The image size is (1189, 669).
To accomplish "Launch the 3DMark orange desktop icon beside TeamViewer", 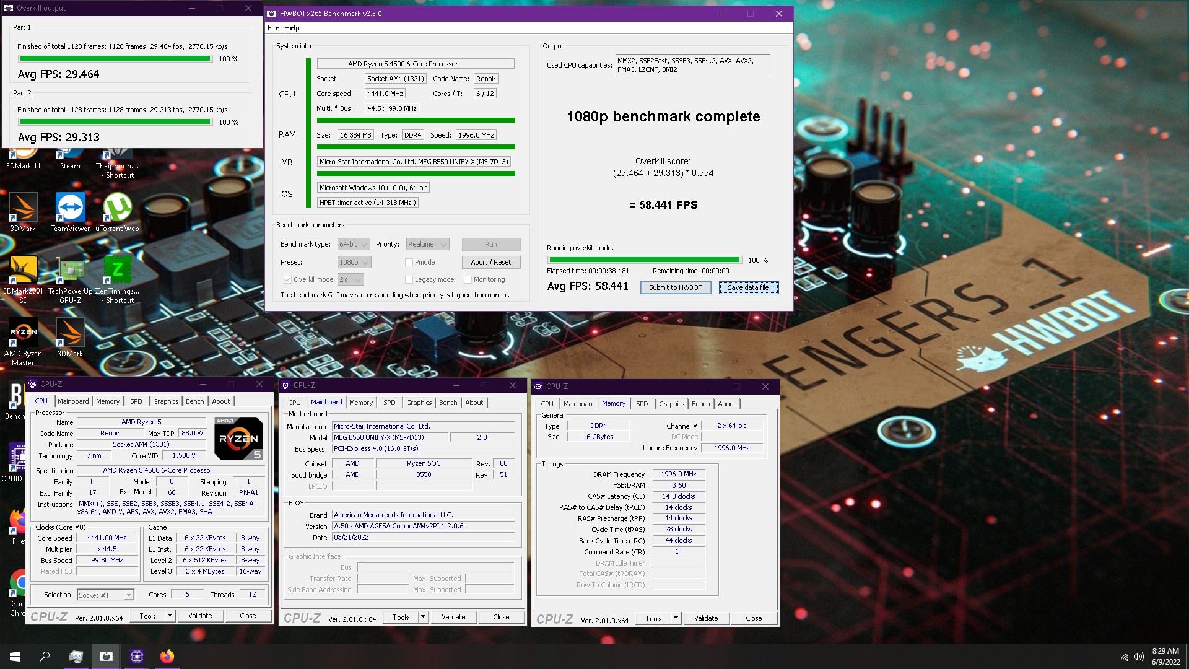I will tap(24, 212).
